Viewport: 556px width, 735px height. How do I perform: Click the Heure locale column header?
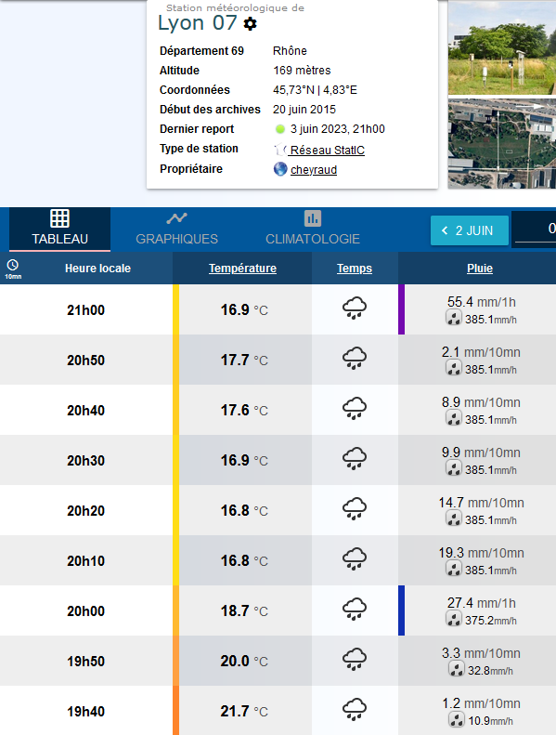coord(97,269)
